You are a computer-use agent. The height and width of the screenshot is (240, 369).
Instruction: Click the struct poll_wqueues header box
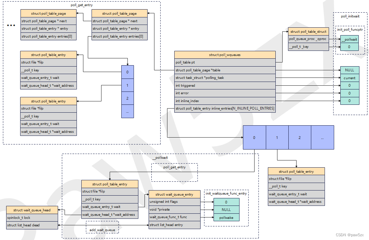pyautogui.click(x=224, y=55)
